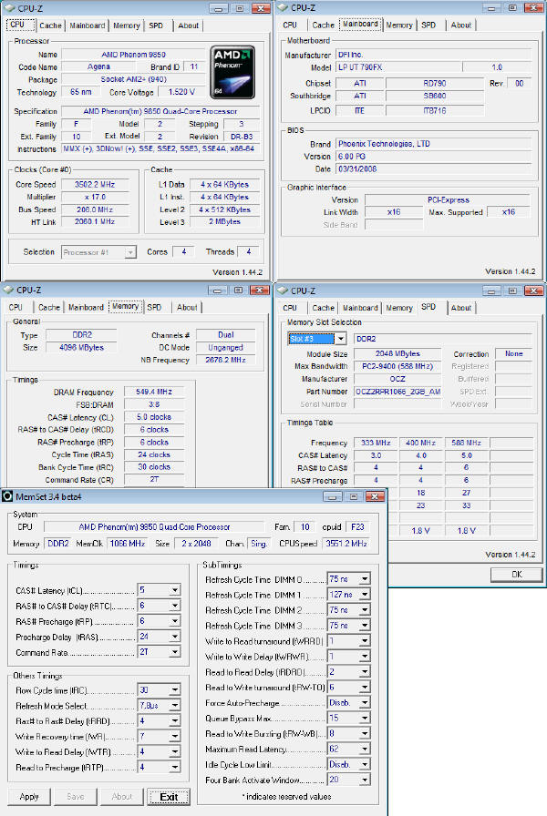Click the MemSet 3.4 beta4 title icon
Viewport: 547px width, 816px height.
point(7,496)
